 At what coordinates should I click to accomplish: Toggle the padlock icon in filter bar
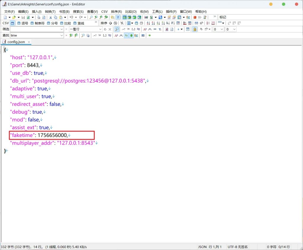(x=195, y=29)
